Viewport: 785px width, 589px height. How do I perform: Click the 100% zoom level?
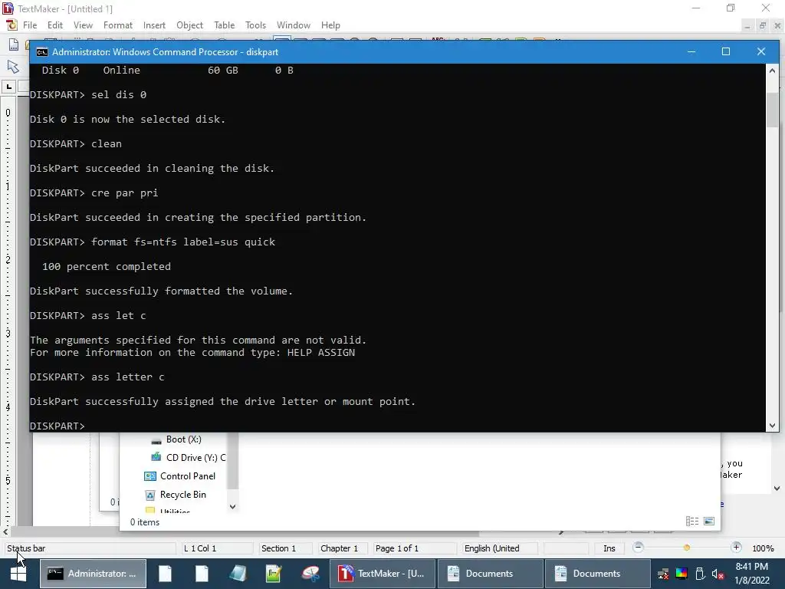click(x=763, y=548)
